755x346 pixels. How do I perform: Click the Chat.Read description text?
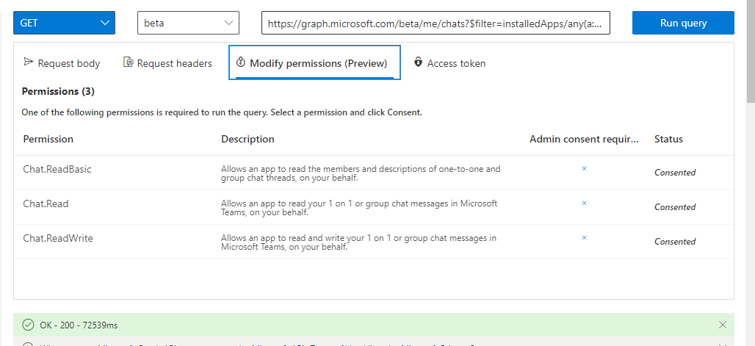pos(359,208)
